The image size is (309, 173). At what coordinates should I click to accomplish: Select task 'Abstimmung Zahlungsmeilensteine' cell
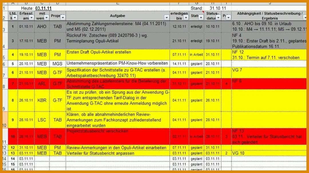point(118,26)
